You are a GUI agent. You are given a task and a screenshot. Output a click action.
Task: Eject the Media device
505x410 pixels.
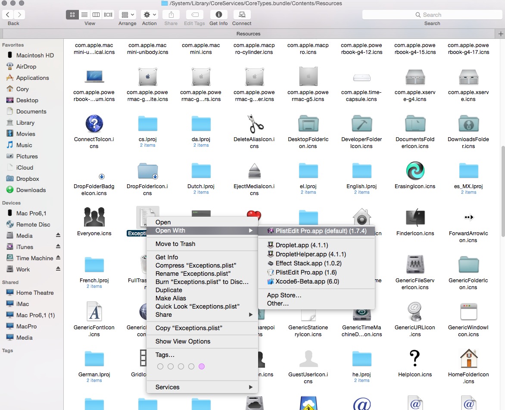(58, 236)
